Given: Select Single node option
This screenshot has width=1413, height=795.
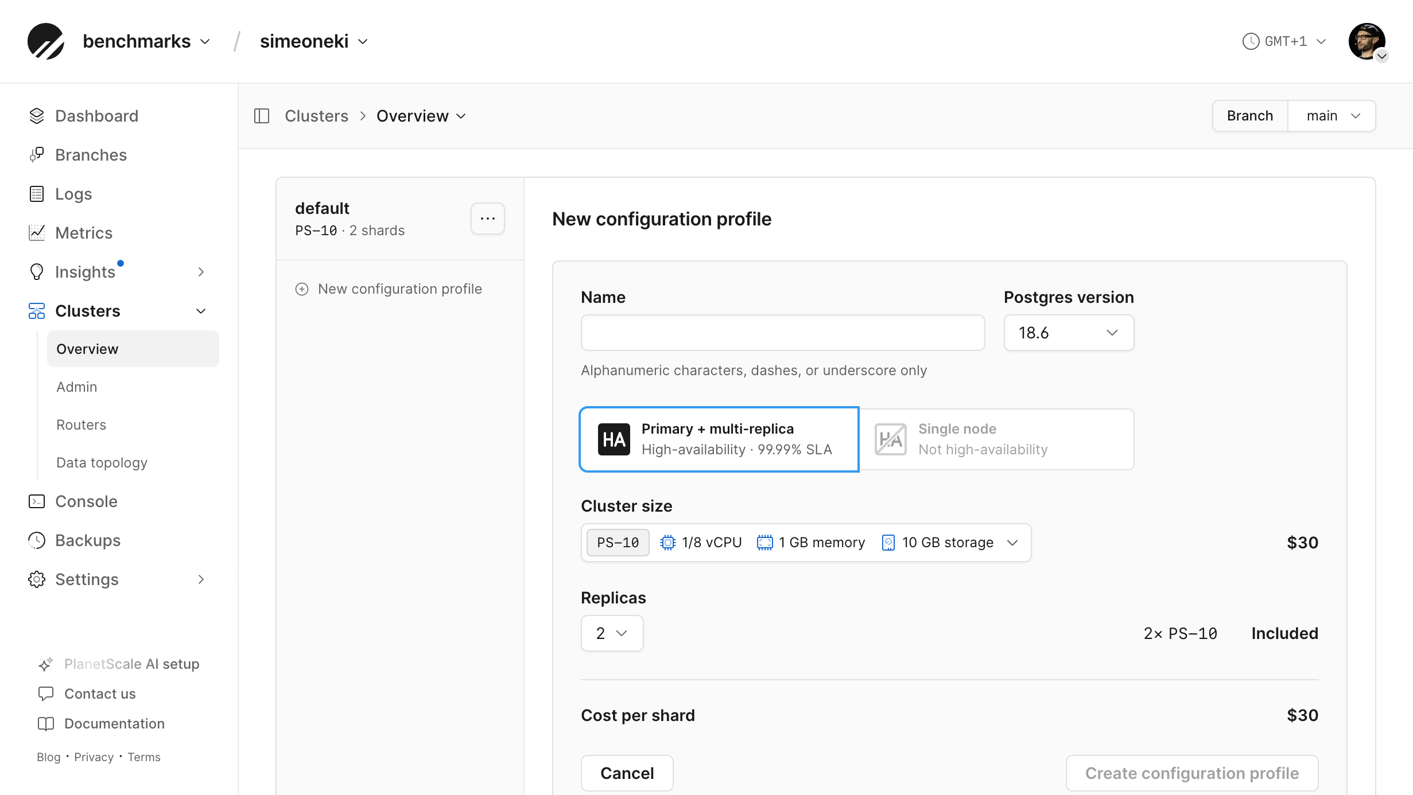Looking at the screenshot, I should point(996,439).
